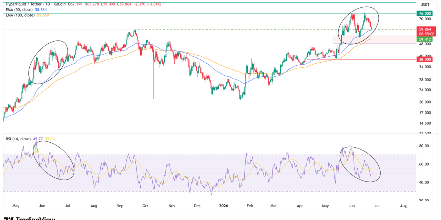Click the 48.000 price axis tick
Image resolution: width=441 pixels, height=220 pixels.
(425, 44)
